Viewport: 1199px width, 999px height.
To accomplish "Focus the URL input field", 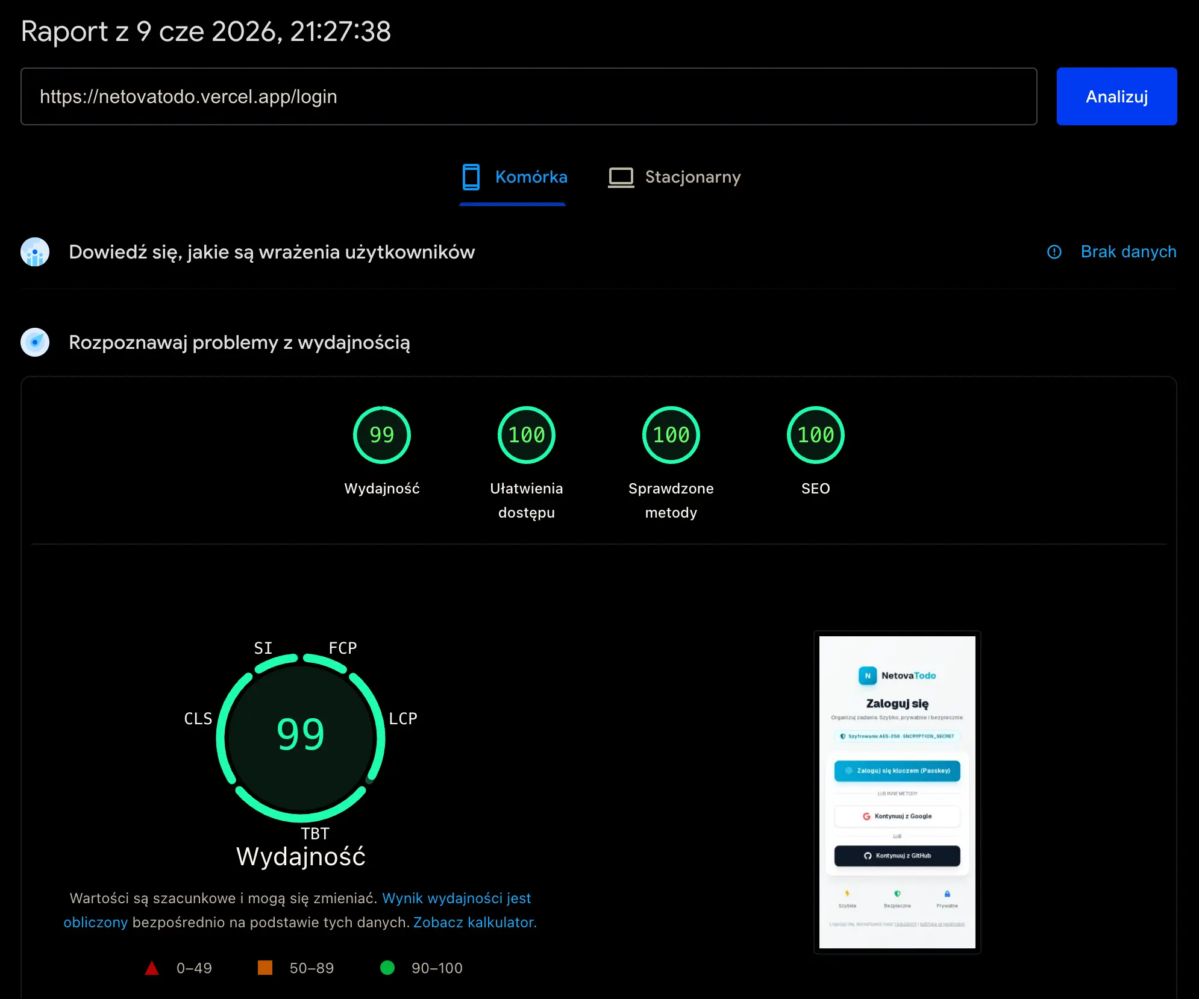I will coord(529,96).
